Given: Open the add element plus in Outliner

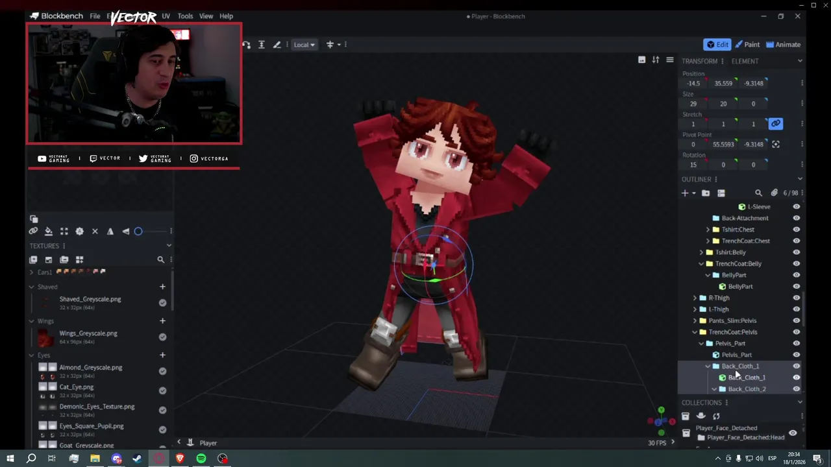Looking at the screenshot, I should (x=685, y=193).
